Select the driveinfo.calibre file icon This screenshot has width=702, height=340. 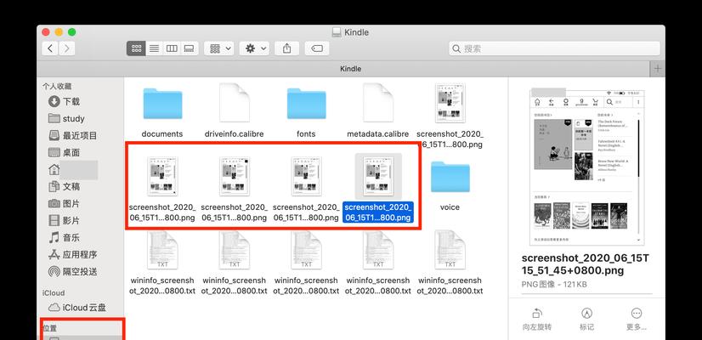[235, 103]
